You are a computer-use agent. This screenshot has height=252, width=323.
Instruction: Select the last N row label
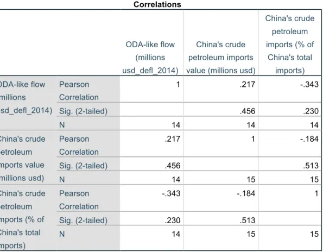(x=62, y=234)
